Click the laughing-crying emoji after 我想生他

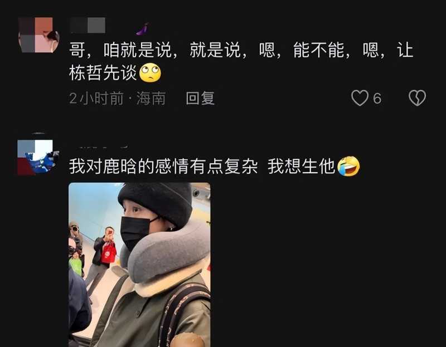[348, 166]
